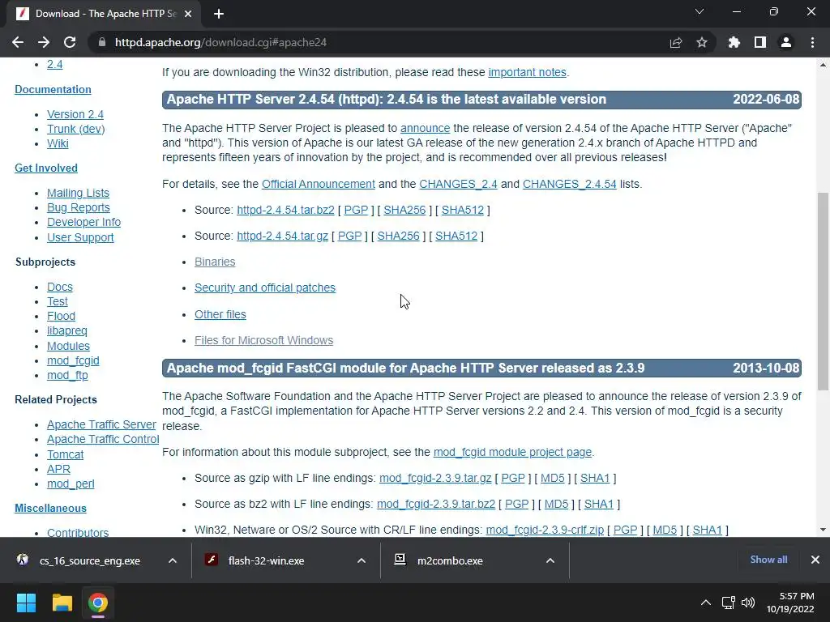Viewport: 830px width, 622px height.
Task: Bookmark this page with star icon
Action: pyautogui.click(x=702, y=42)
